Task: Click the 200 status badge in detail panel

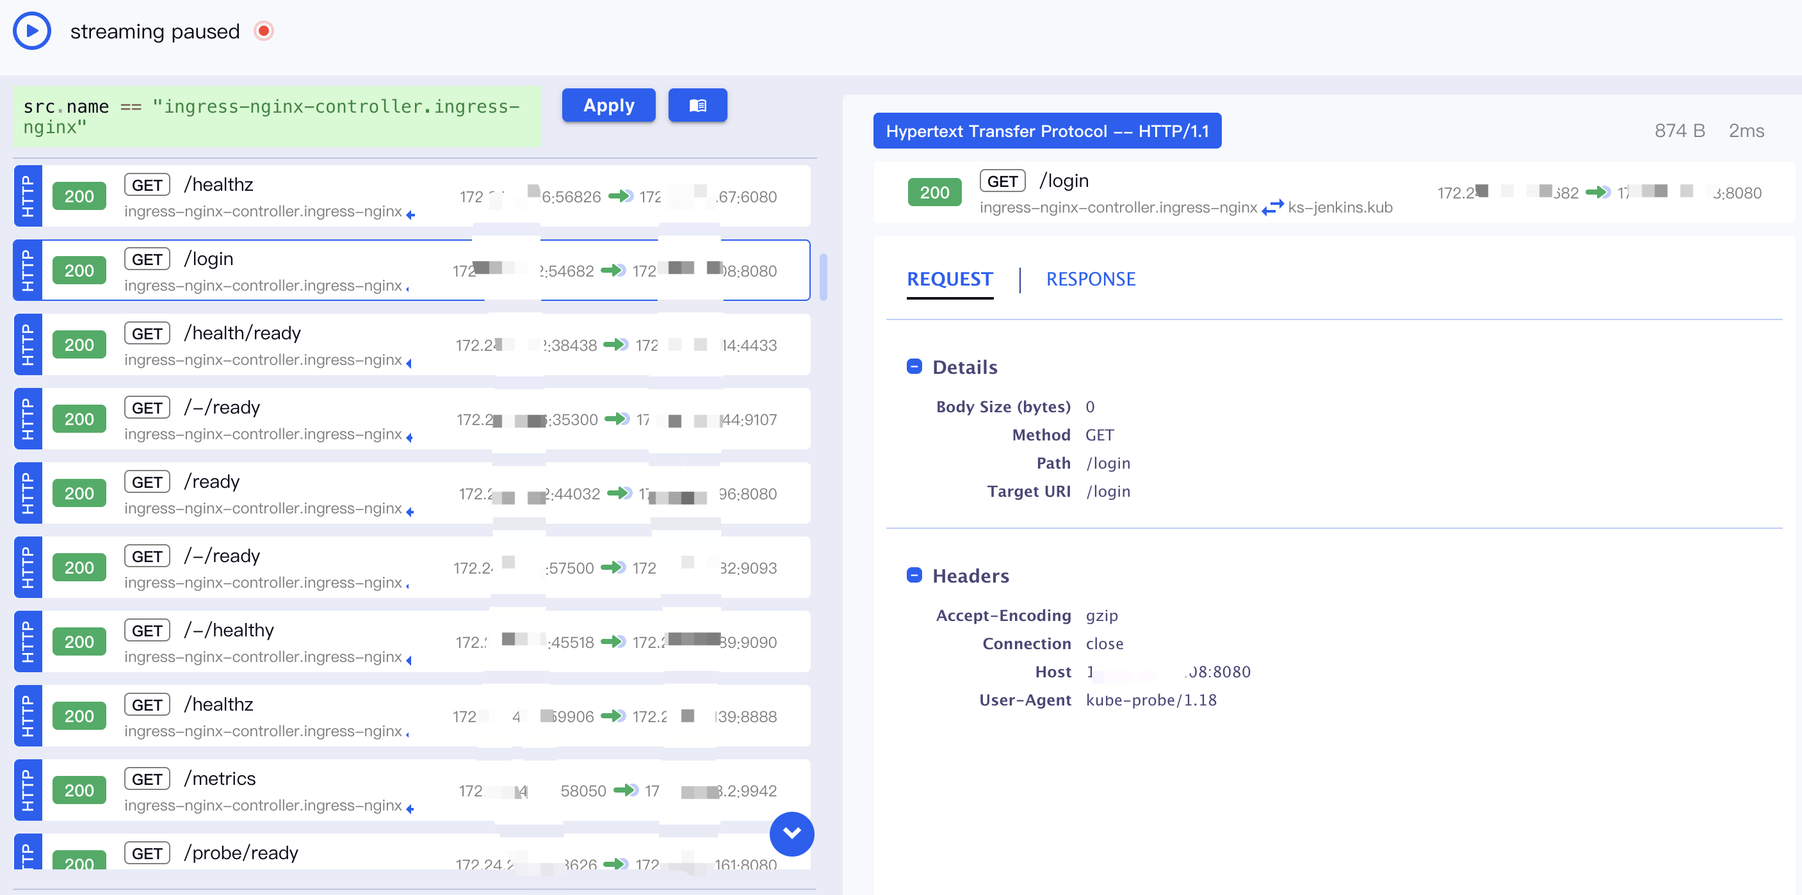Action: click(934, 193)
